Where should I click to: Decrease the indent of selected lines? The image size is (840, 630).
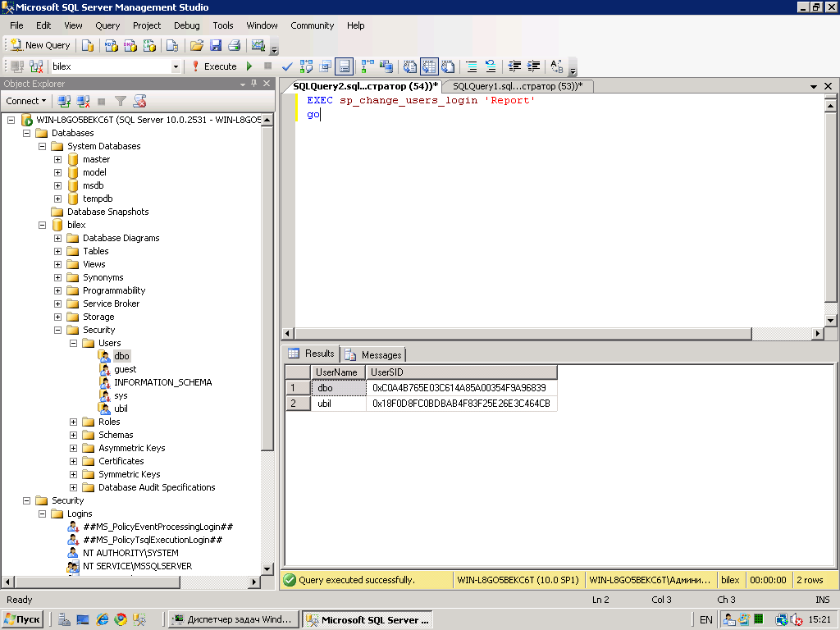pos(514,66)
